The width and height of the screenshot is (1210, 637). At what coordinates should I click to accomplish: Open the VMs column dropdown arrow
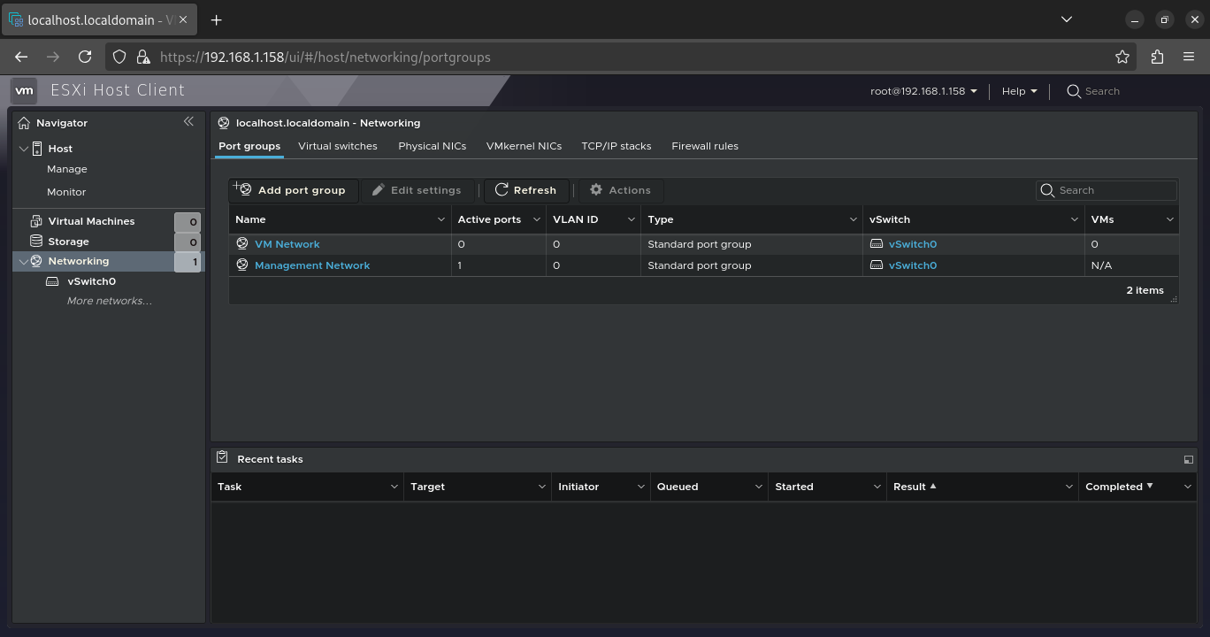click(1169, 219)
